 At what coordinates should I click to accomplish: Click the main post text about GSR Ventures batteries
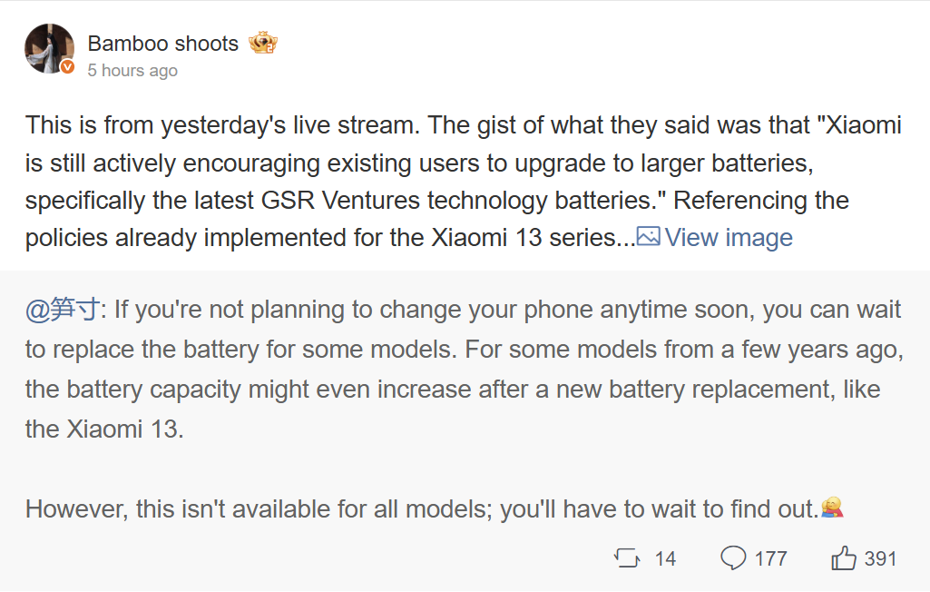pyautogui.click(x=464, y=181)
